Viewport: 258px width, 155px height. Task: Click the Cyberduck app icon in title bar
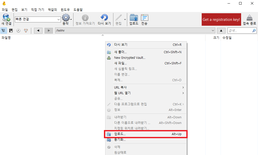pyautogui.click(x=4, y=3)
